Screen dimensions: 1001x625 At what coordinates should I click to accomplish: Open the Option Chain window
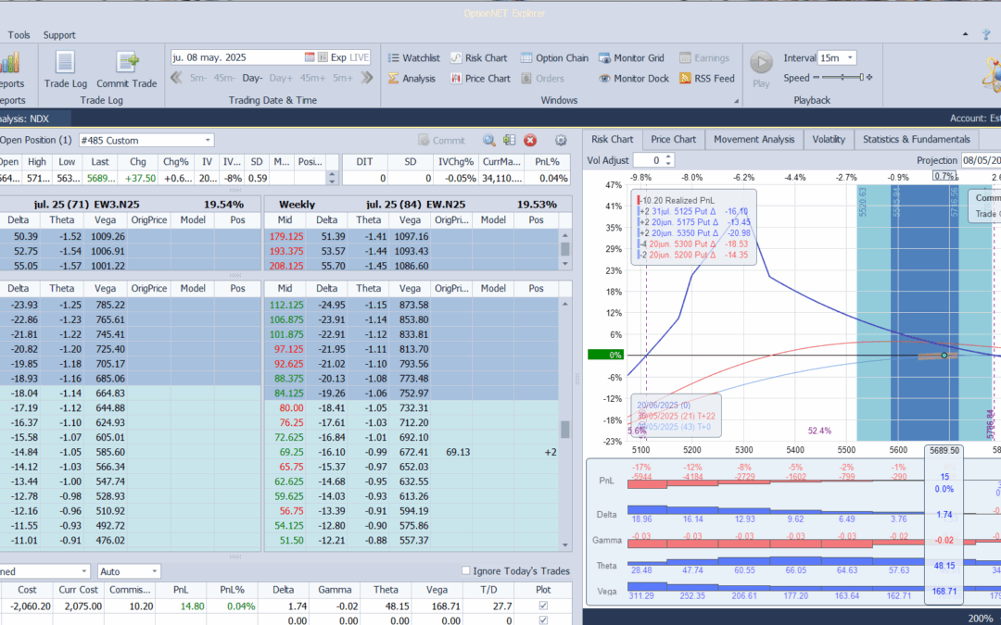coord(553,57)
